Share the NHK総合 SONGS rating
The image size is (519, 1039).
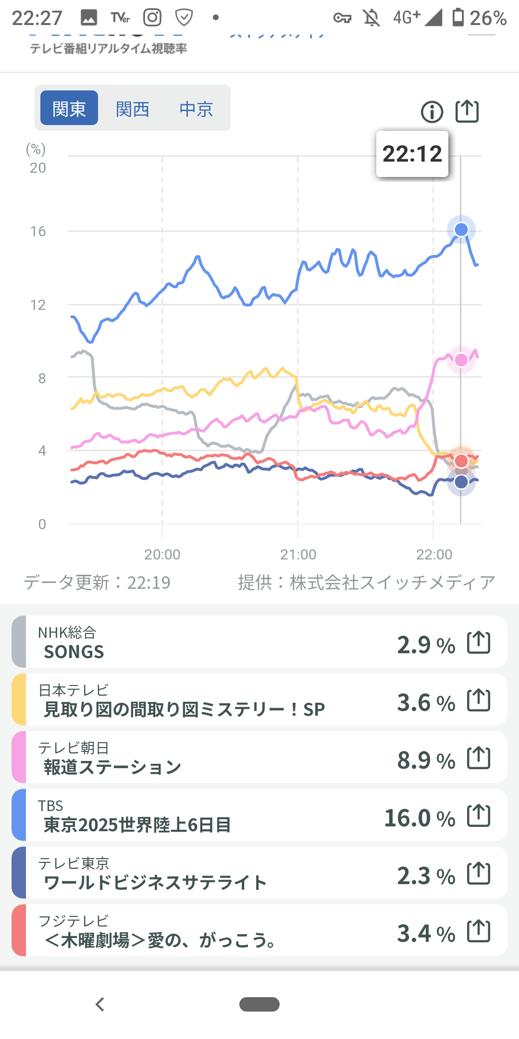click(x=479, y=643)
